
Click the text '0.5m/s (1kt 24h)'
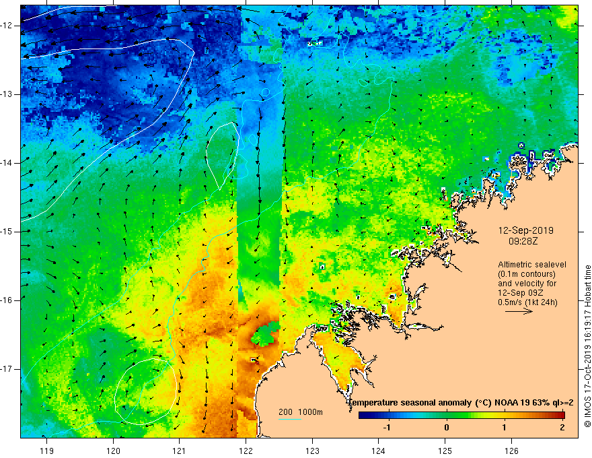click(527, 302)
